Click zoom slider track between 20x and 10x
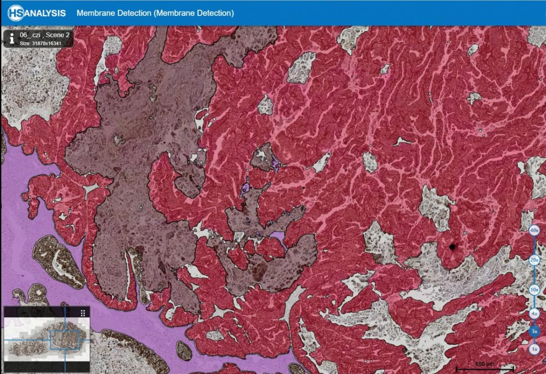This screenshot has width=546, height=374. click(534, 275)
